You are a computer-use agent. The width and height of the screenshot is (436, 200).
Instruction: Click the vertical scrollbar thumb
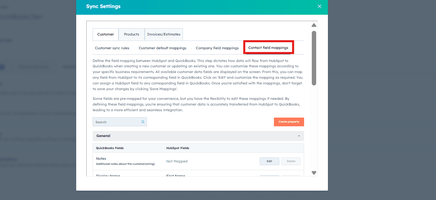[x=314, y=58]
